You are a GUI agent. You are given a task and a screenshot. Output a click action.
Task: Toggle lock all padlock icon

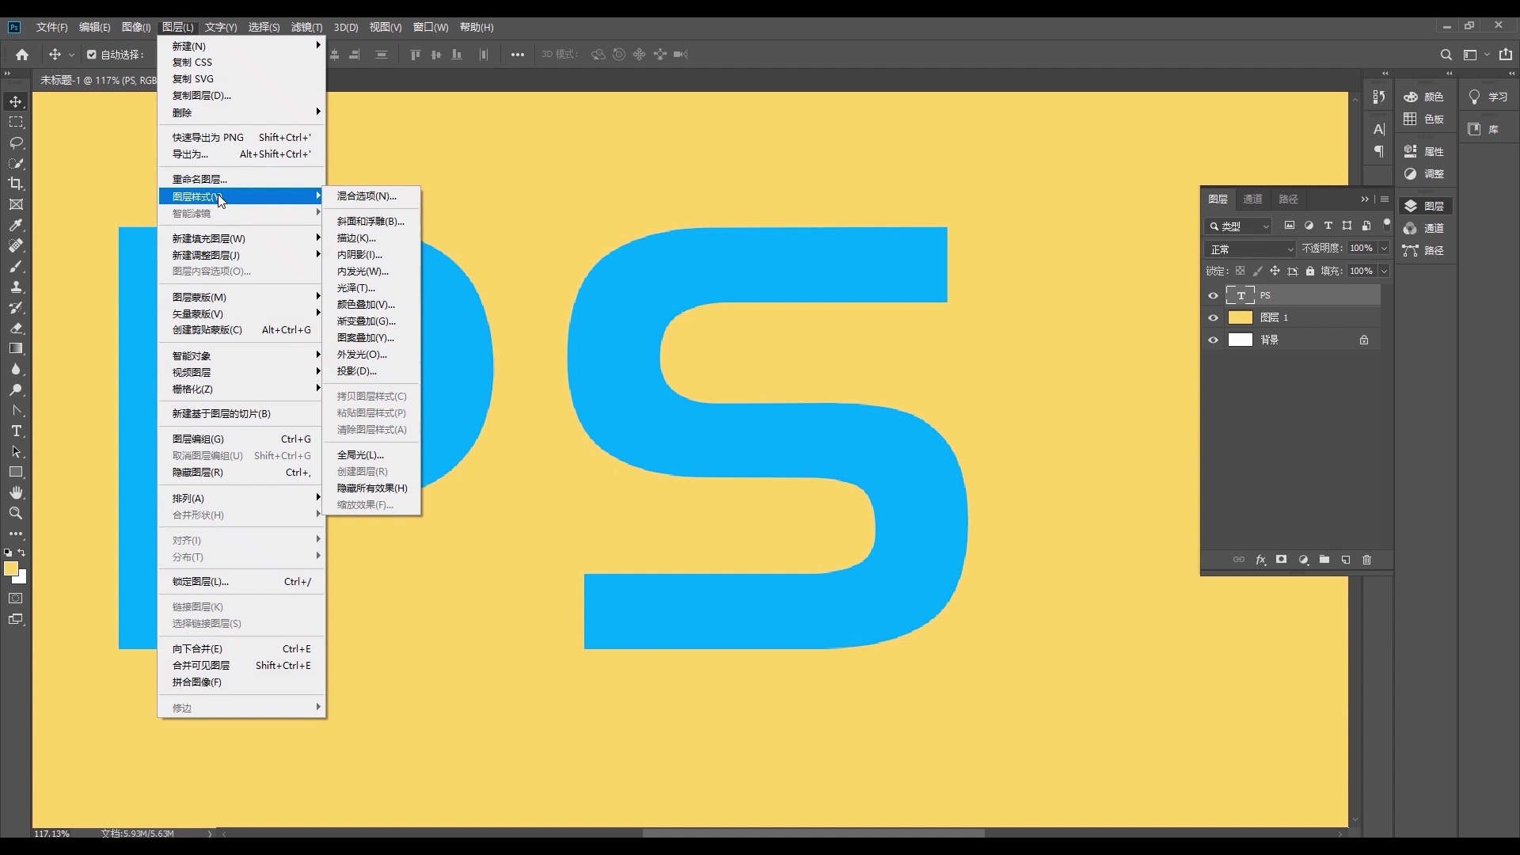1309,271
